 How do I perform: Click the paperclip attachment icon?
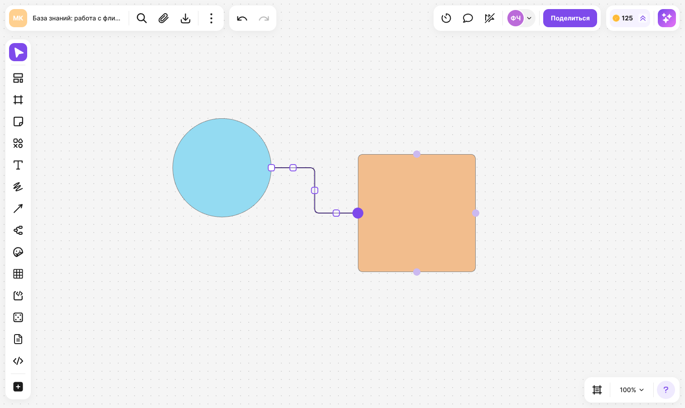pyautogui.click(x=164, y=18)
